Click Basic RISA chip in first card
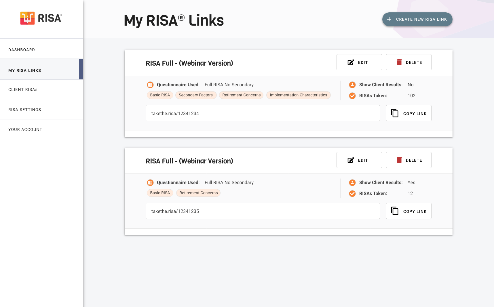 coord(160,95)
